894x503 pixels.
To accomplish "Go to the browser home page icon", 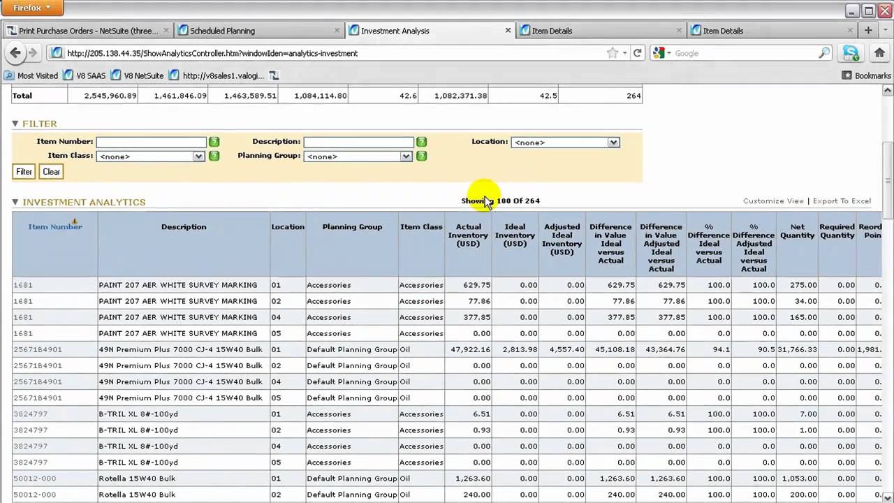I will pyautogui.click(x=879, y=53).
